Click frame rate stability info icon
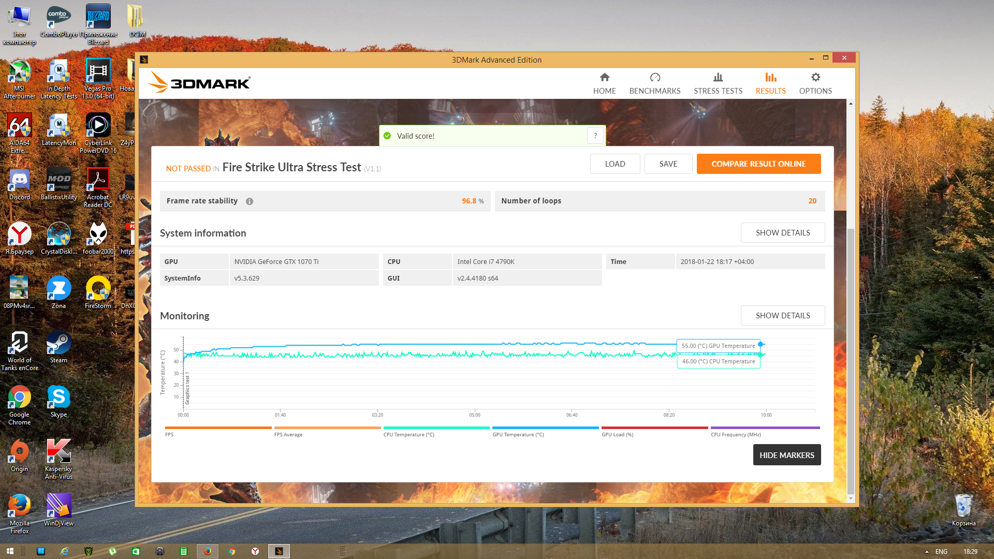The width and height of the screenshot is (994, 559). (x=250, y=201)
